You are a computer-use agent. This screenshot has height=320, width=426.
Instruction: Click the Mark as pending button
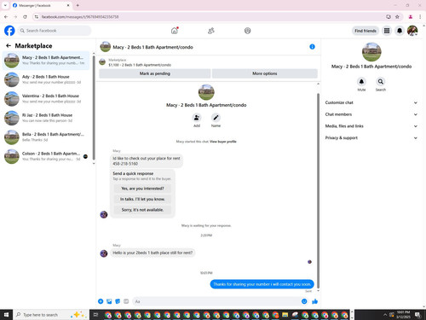[155, 73]
